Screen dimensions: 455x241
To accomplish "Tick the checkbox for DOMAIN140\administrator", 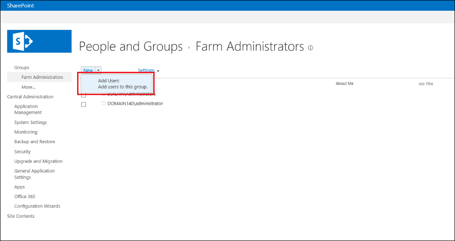I will point(84,104).
